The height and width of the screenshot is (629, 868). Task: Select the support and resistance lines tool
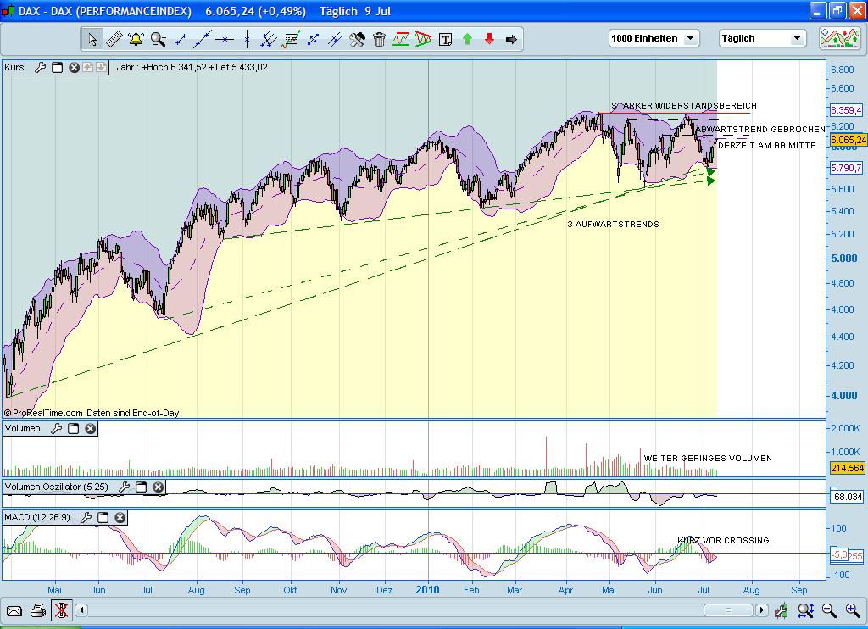(401, 39)
